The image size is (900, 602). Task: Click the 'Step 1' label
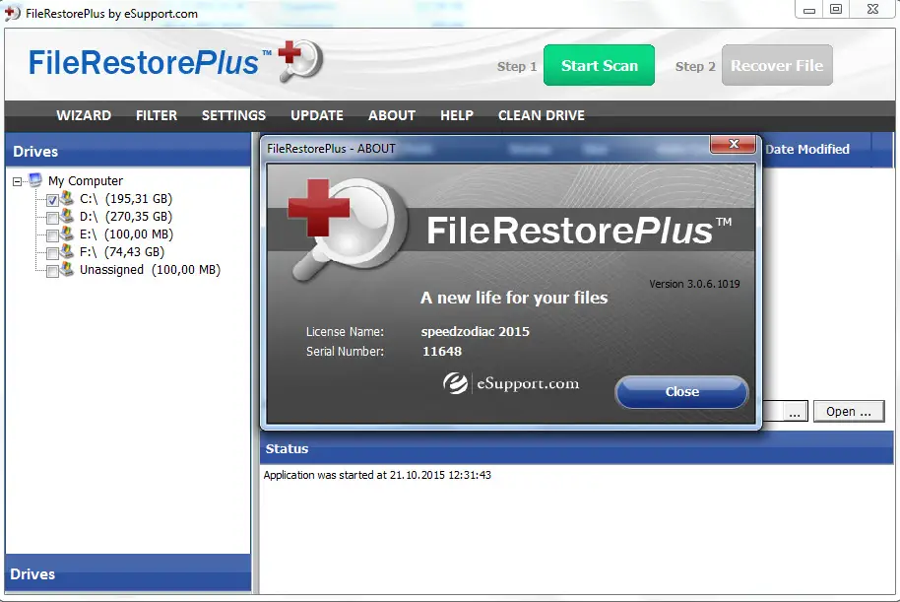pyautogui.click(x=517, y=67)
